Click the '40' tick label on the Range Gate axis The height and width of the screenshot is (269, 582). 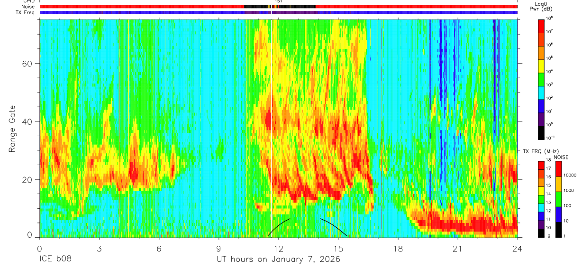point(28,121)
